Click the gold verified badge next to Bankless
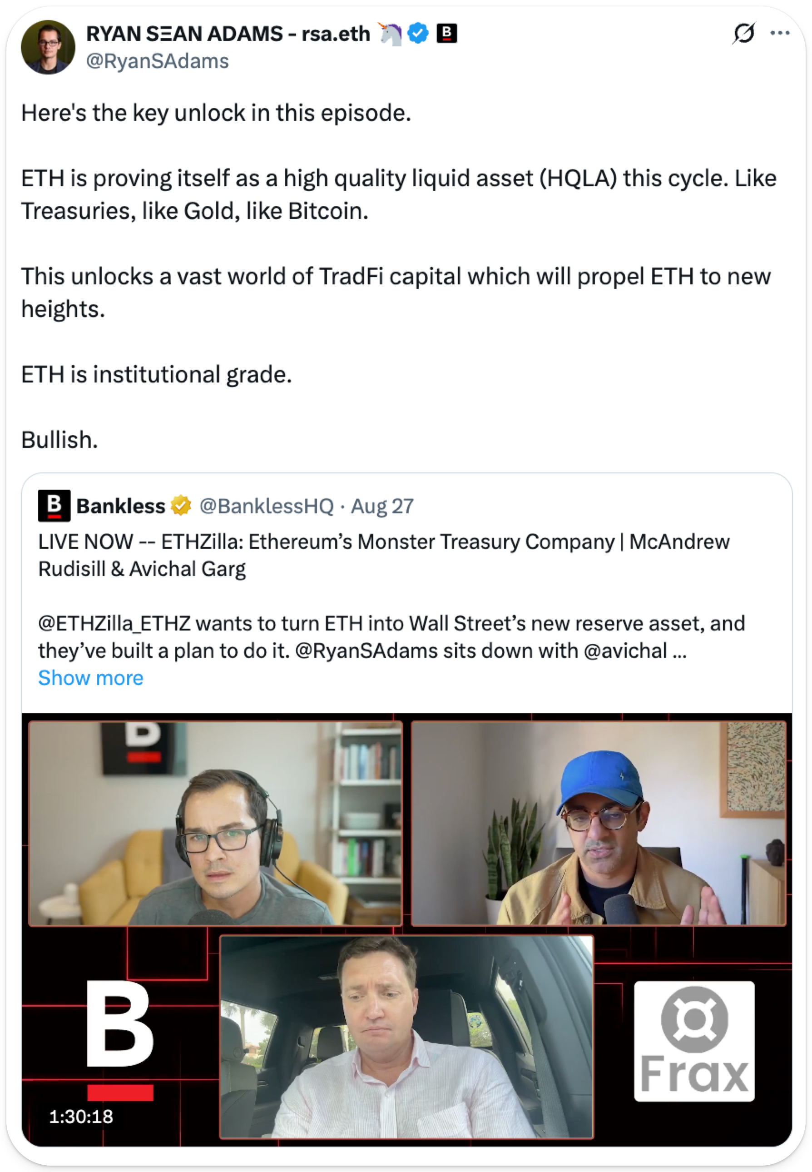812x1172 pixels. (181, 505)
